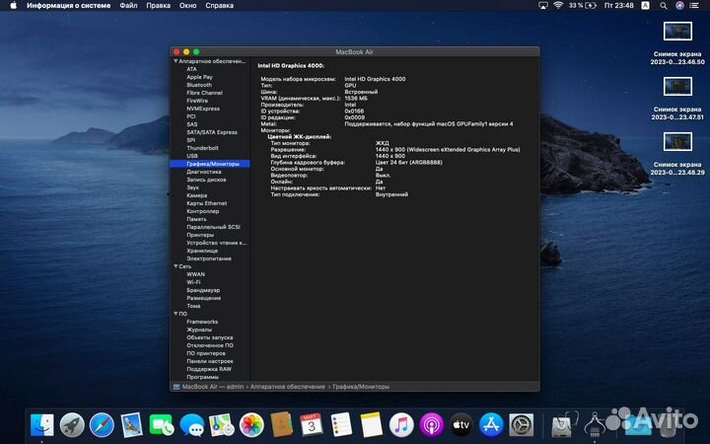Image resolution: width=710 pixels, height=444 pixels.
Task: Open Safari browser in the Dock
Action: (x=102, y=425)
